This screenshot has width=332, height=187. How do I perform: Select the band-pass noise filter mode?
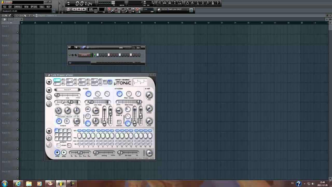[x=129, y=94]
